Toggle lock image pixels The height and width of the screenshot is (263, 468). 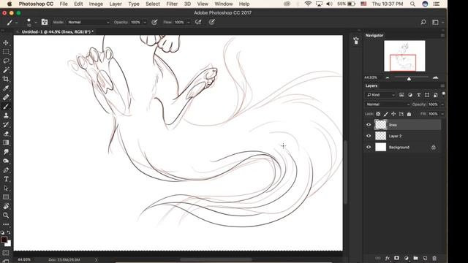pos(386,114)
